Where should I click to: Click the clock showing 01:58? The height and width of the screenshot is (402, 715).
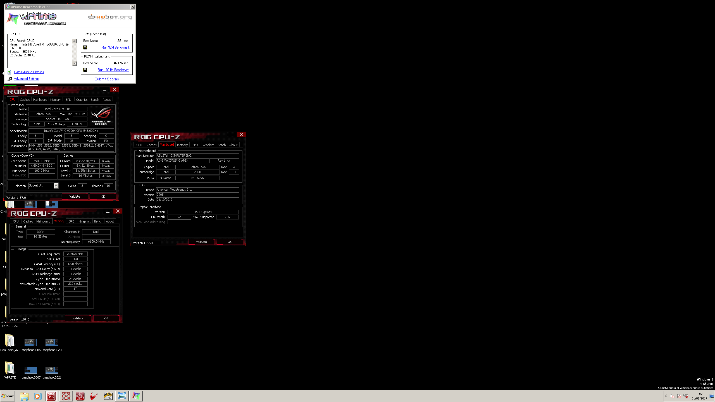pyautogui.click(x=699, y=394)
